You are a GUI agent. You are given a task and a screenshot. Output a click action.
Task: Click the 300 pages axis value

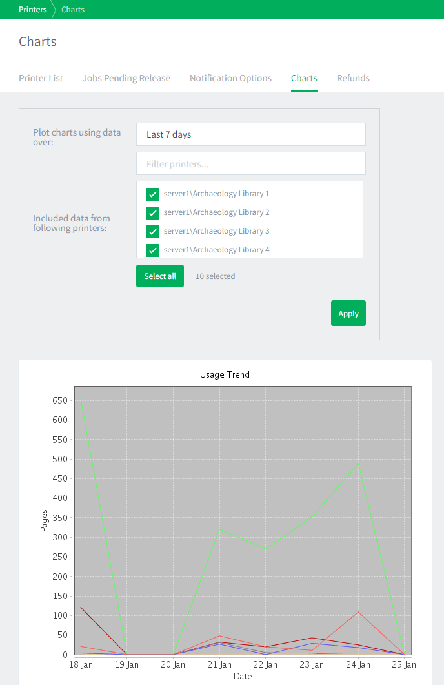(x=60, y=537)
